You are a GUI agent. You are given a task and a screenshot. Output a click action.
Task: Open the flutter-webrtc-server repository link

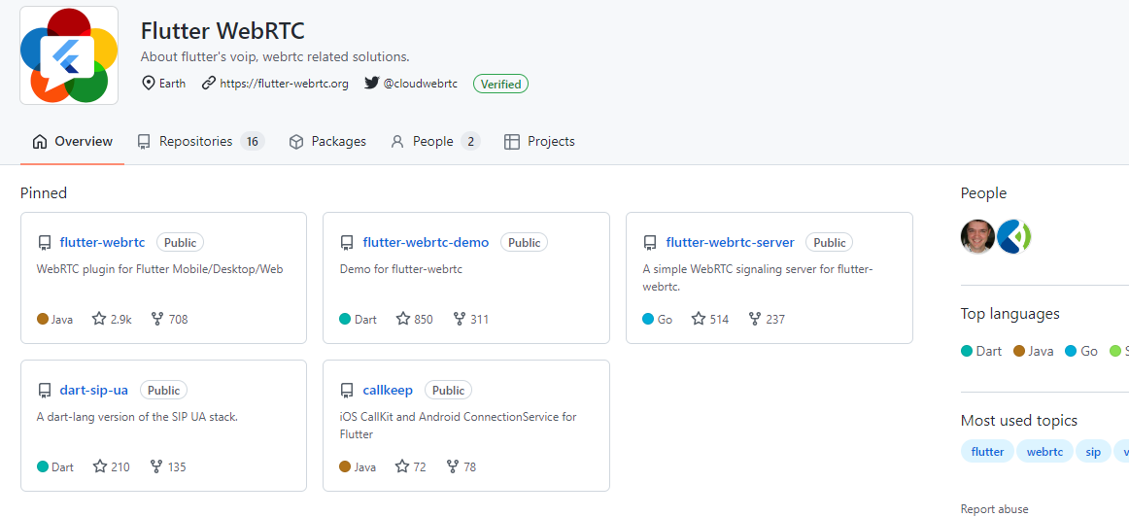tap(730, 243)
